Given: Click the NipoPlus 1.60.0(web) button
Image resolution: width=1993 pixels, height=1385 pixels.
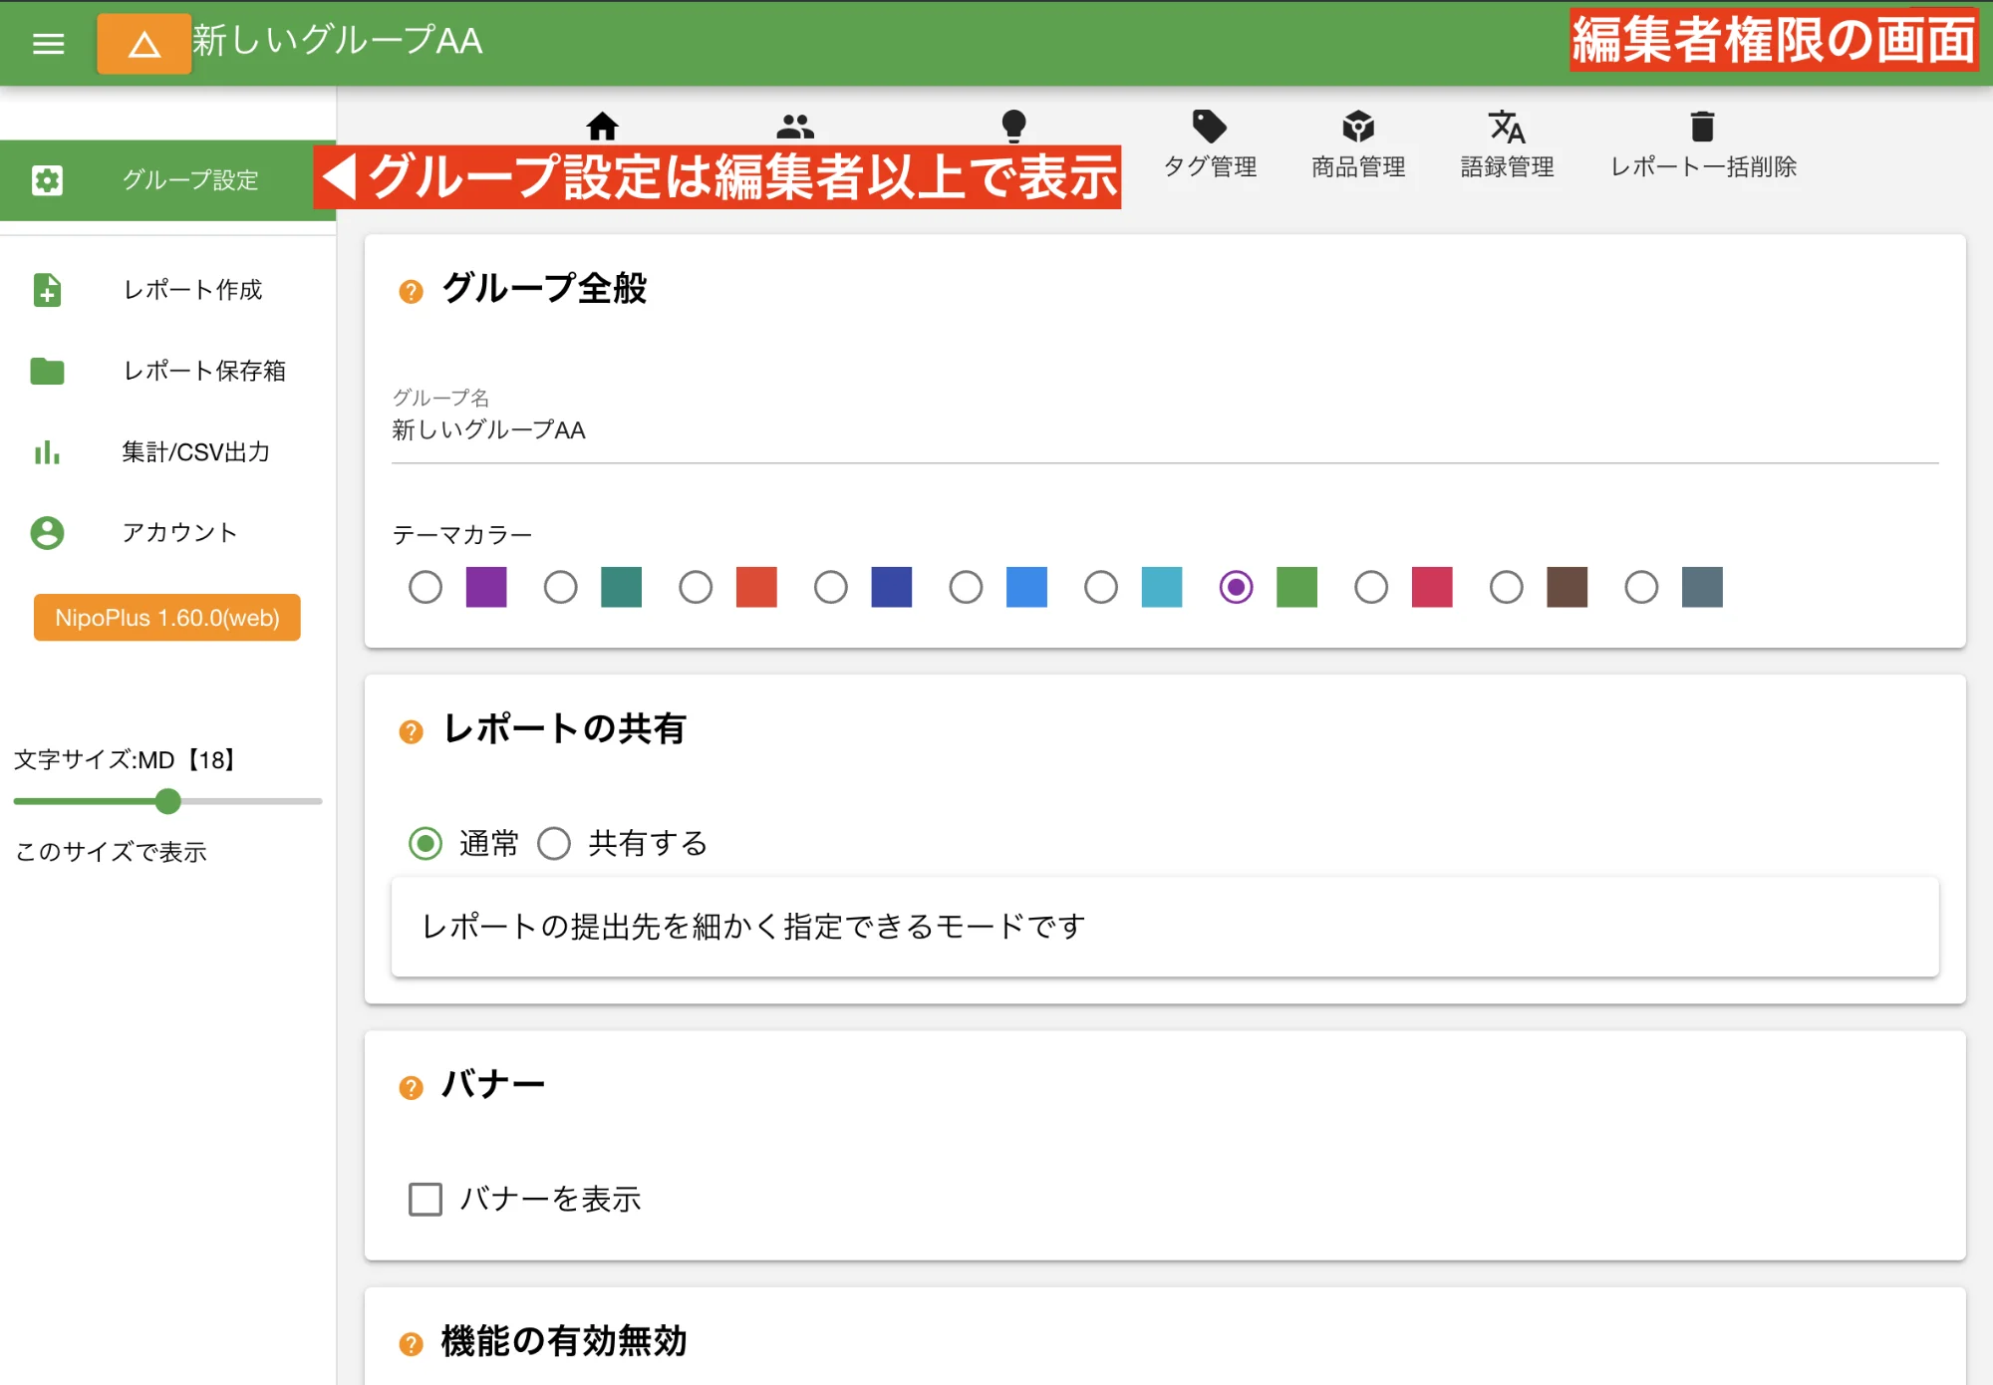Looking at the screenshot, I should point(166,618).
